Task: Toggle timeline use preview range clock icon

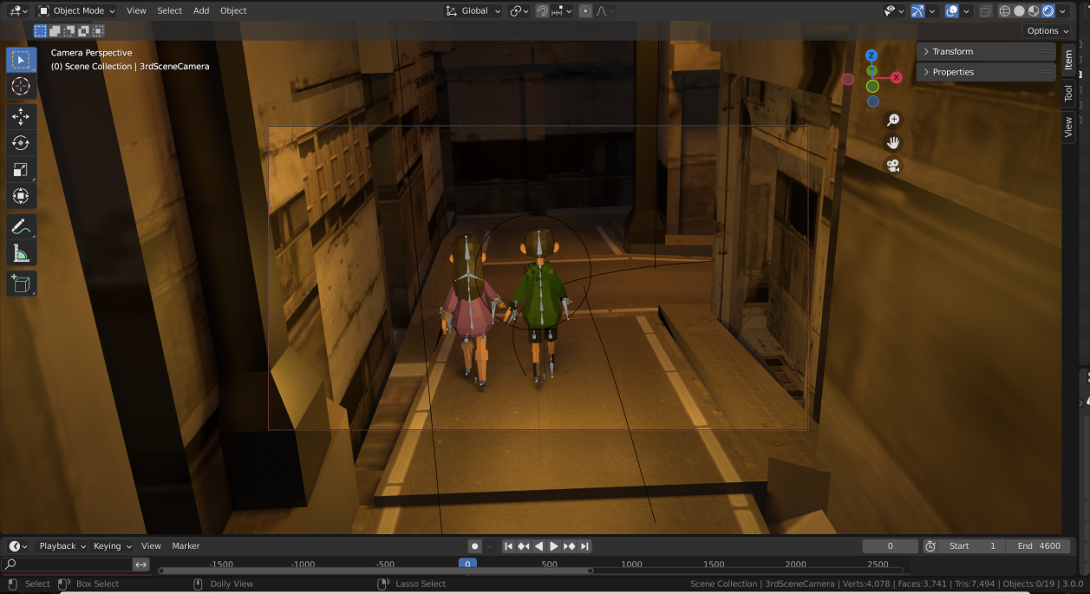Action: coord(930,546)
